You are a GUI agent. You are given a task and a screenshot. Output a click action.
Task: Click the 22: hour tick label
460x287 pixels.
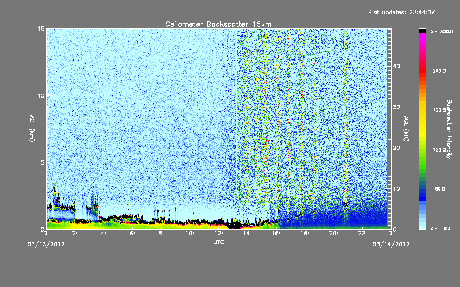[x=362, y=234]
